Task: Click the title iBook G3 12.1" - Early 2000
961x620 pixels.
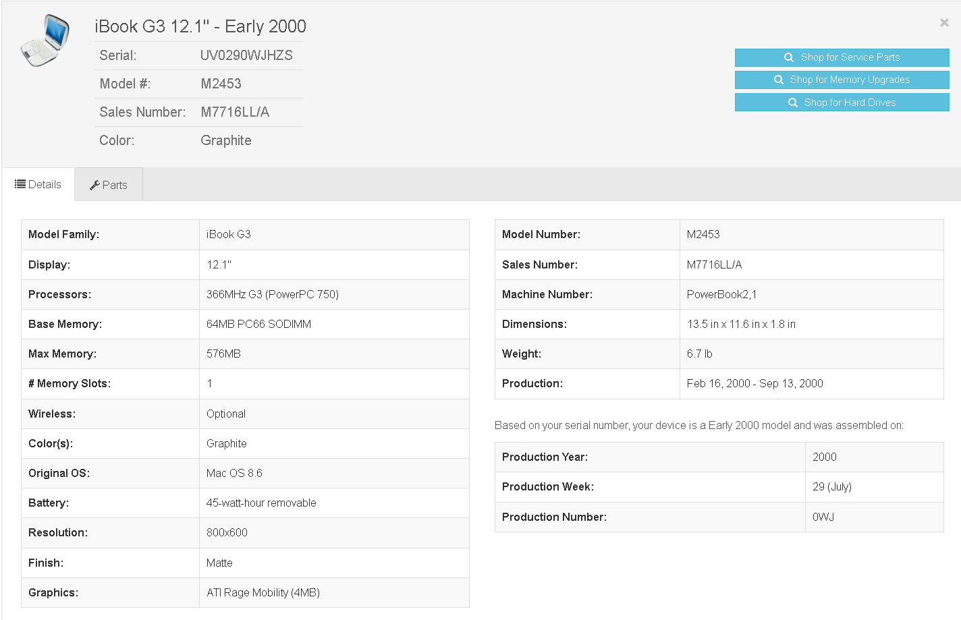Action: coord(200,26)
